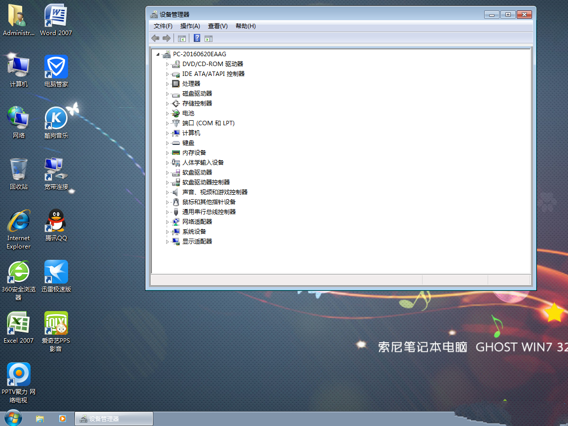Expand the 显示适配器 node
Screen dimensions: 568x426
pyautogui.click(x=167, y=242)
